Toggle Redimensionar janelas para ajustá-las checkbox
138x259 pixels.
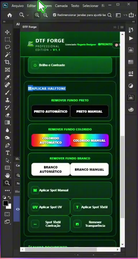click(55, 15)
